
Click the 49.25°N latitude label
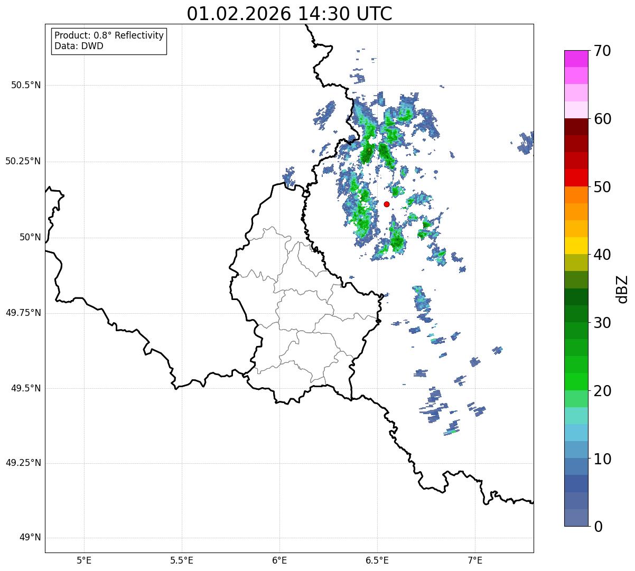tap(23, 463)
